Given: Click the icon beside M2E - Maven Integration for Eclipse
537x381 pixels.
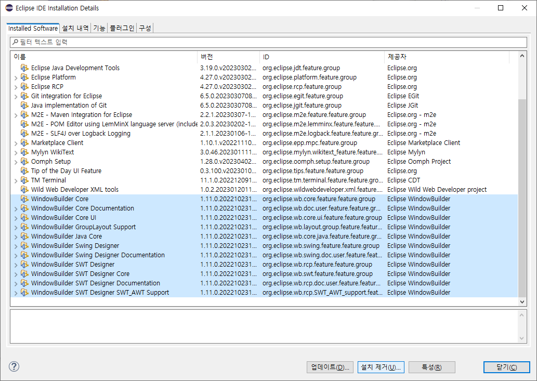Looking at the screenshot, I should tap(24, 115).
